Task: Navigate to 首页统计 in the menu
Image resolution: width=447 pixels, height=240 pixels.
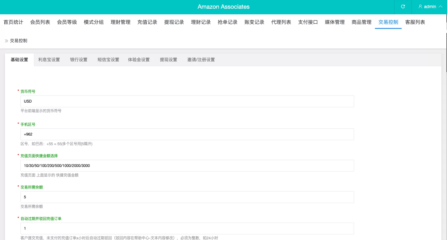Action: click(13, 22)
